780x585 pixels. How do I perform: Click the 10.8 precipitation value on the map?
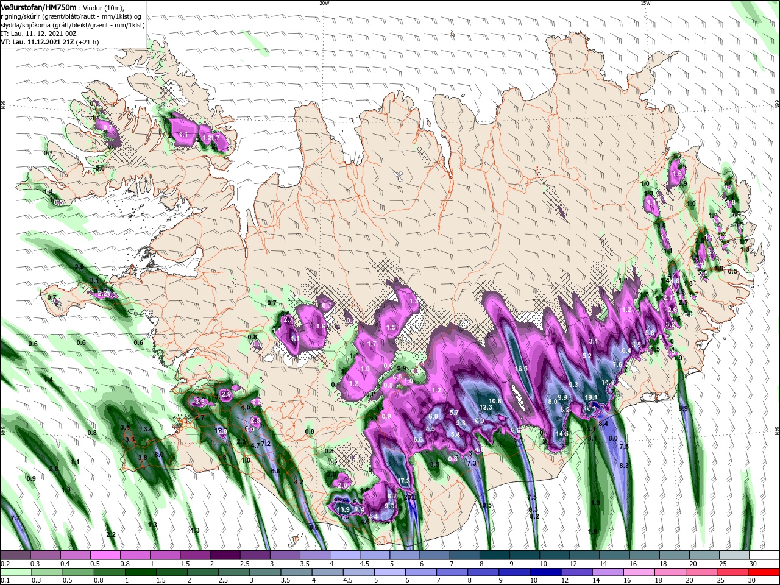[495, 401]
